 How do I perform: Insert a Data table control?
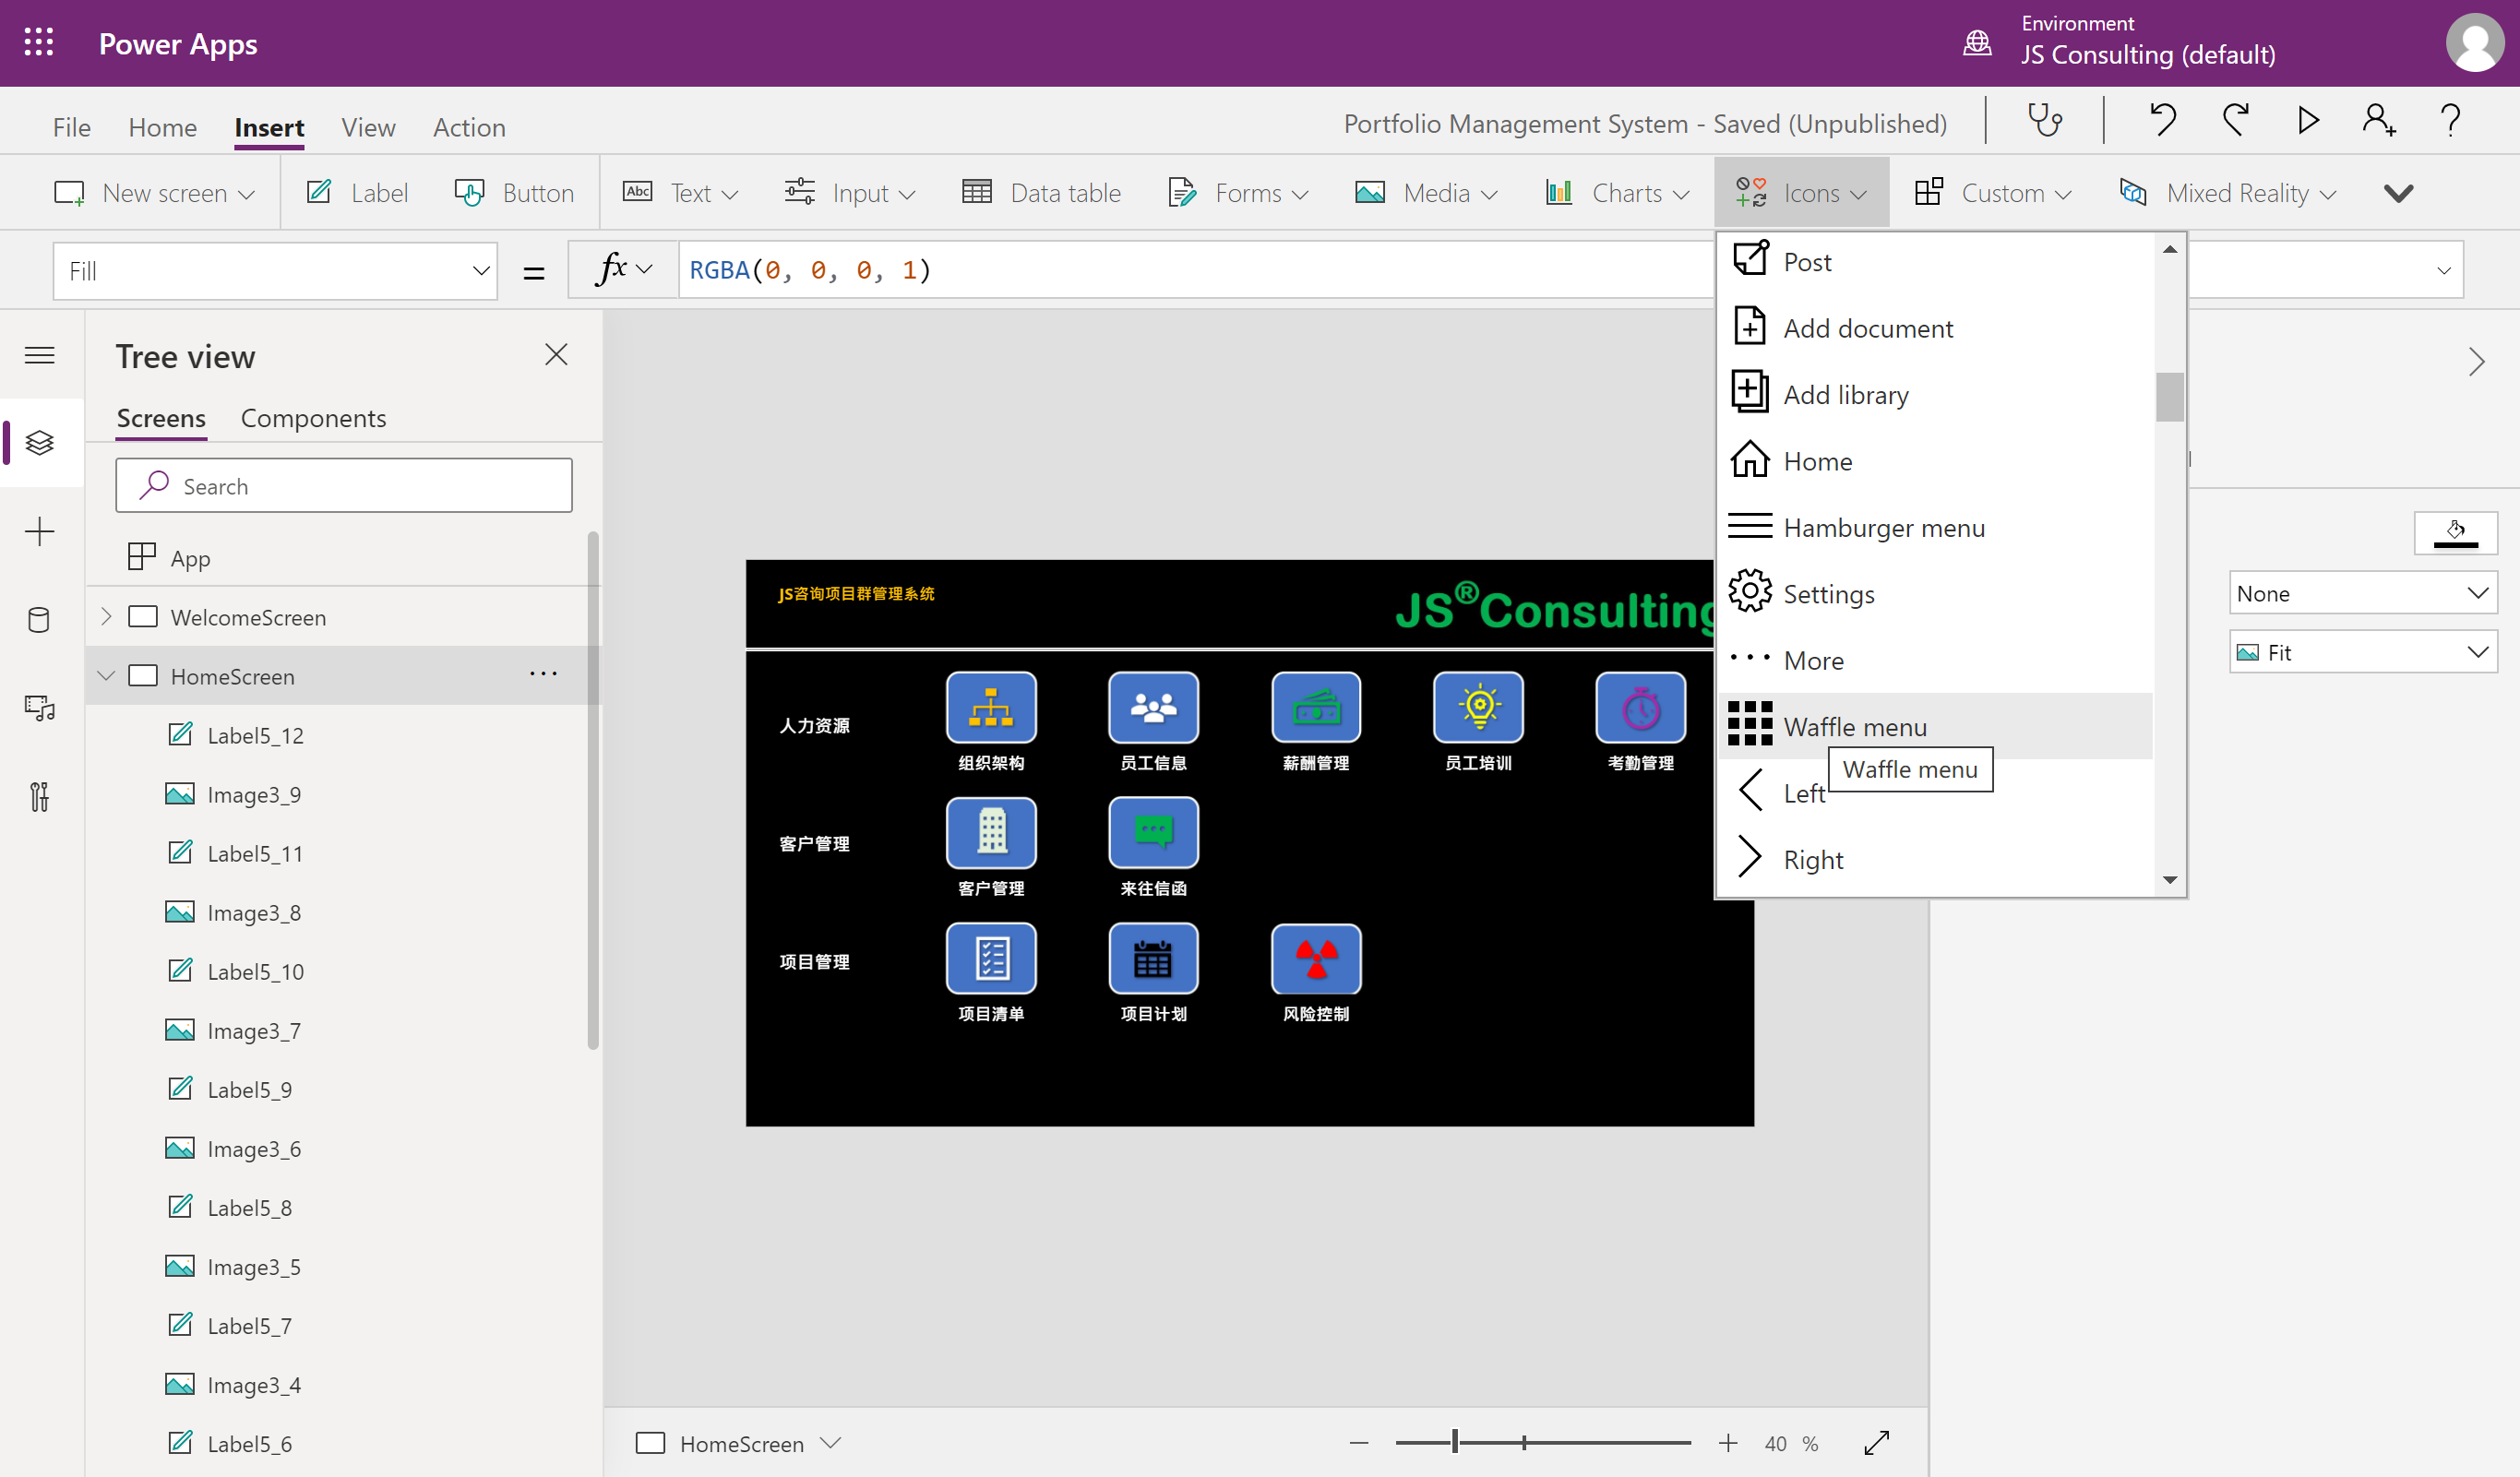coord(1041,192)
